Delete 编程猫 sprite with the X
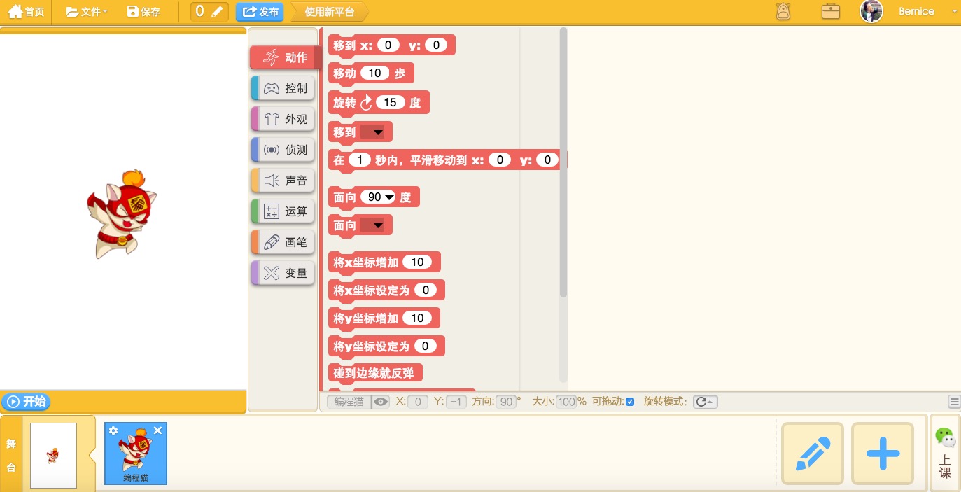The height and width of the screenshot is (492, 961). 157,430
